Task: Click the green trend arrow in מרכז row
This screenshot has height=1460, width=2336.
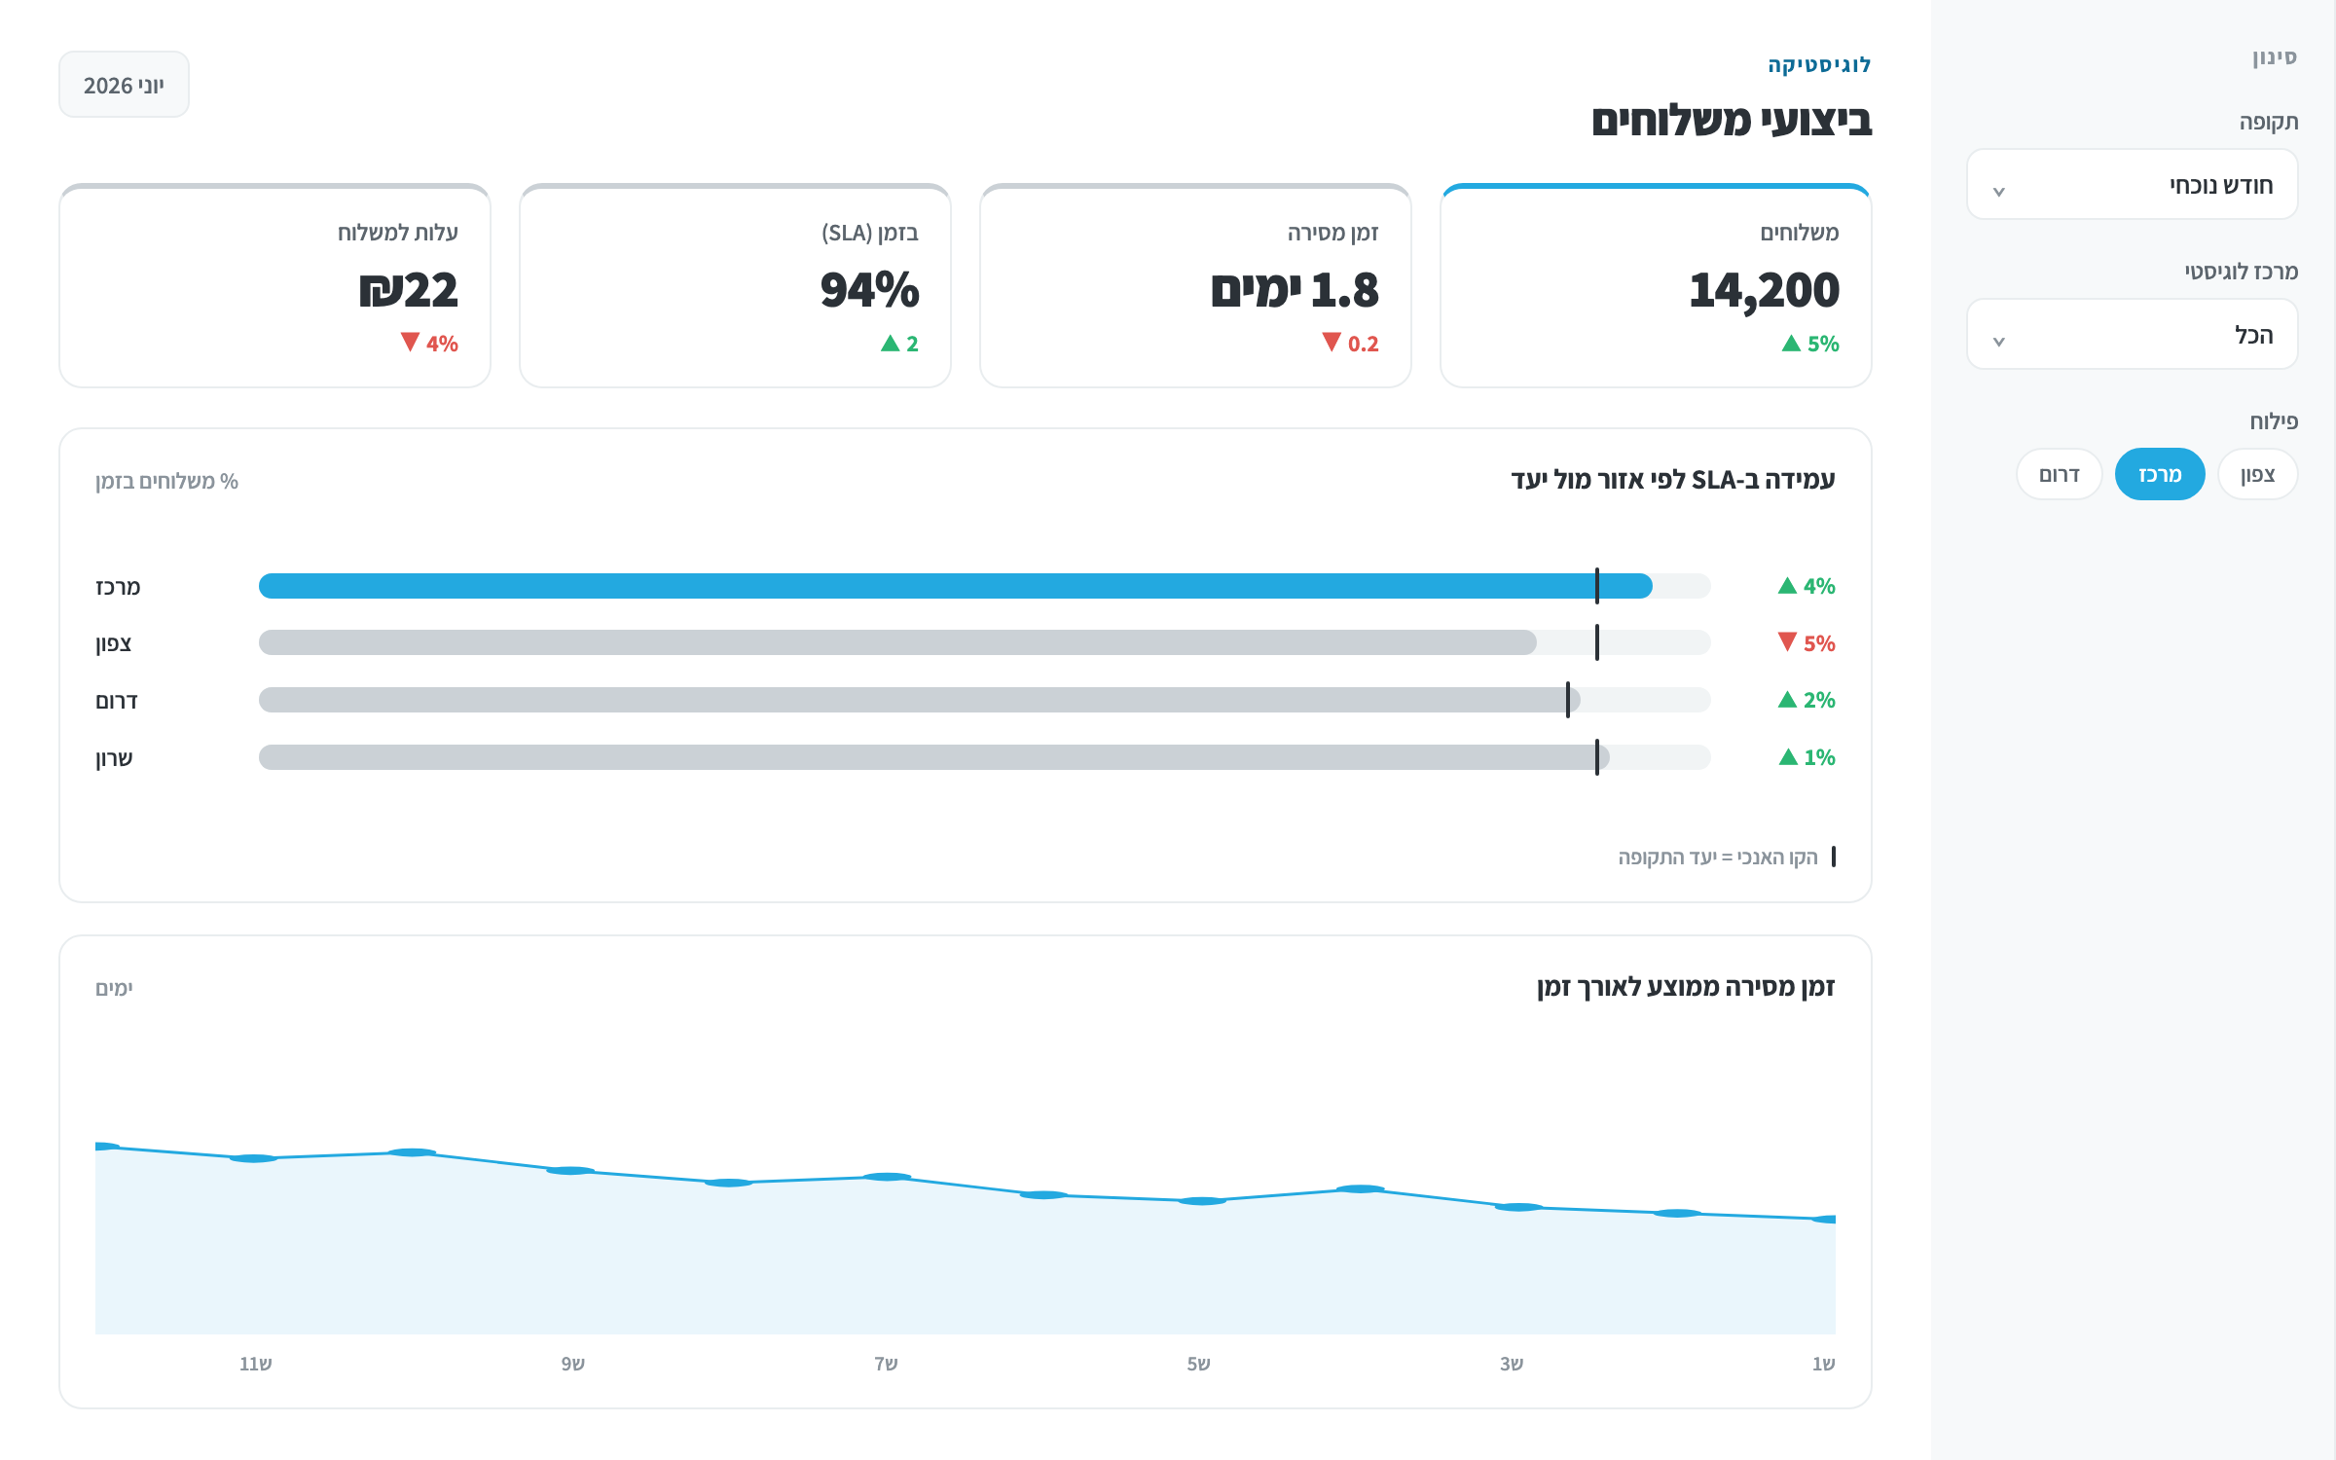Action: (1787, 586)
